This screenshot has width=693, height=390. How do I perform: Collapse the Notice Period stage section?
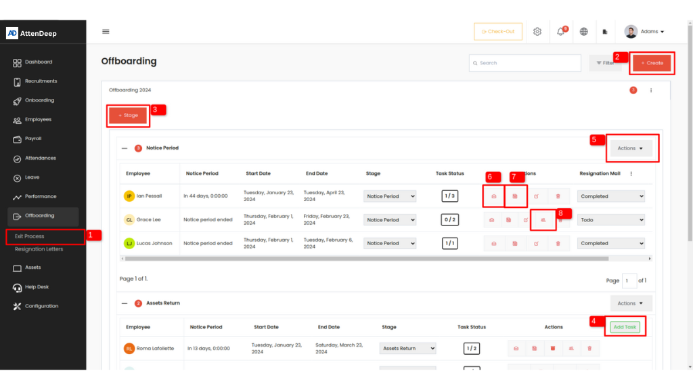tap(125, 148)
